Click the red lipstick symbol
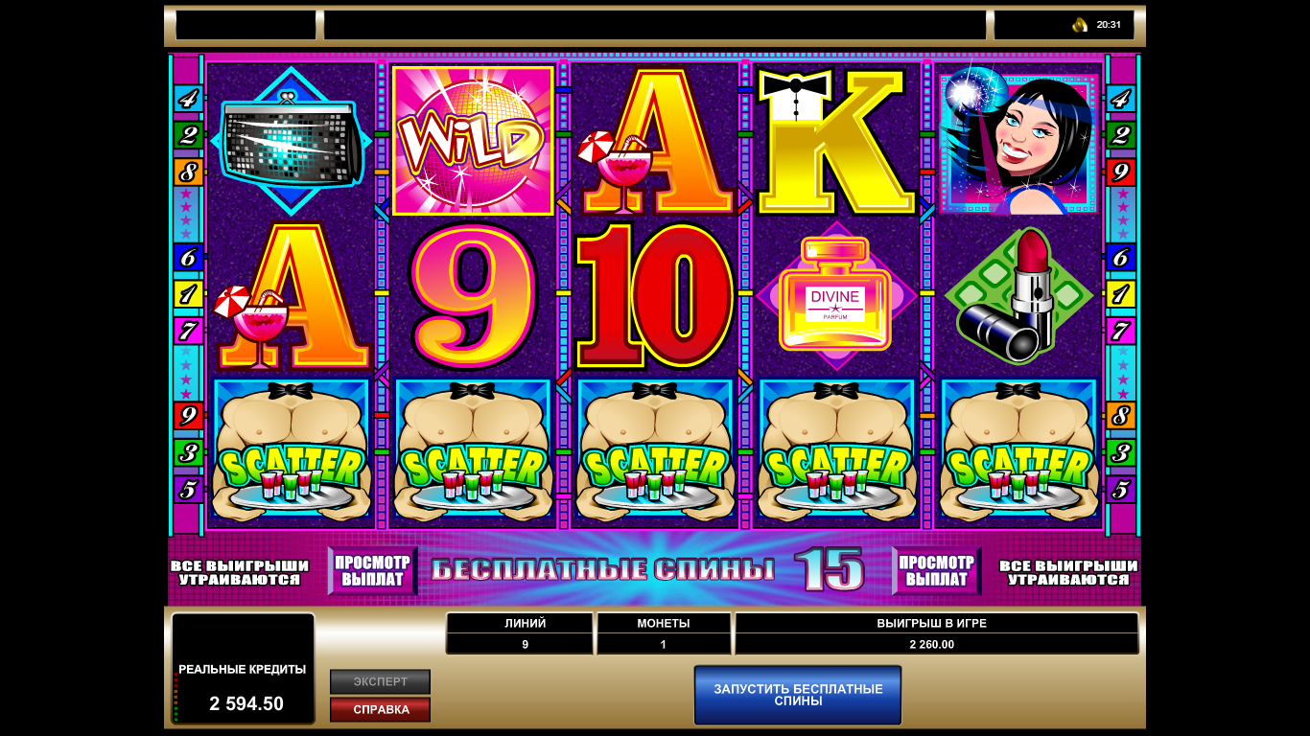The height and width of the screenshot is (736, 1310). point(1018,295)
